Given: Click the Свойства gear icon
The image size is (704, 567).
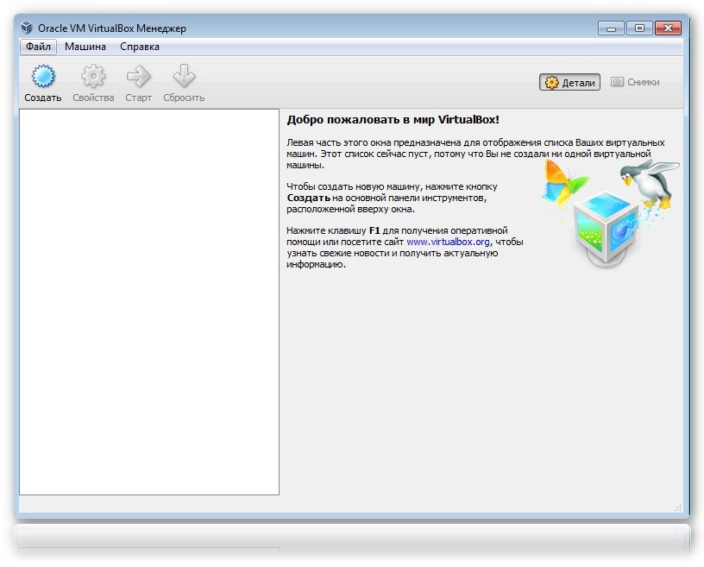Looking at the screenshot, I should point(93,78).
